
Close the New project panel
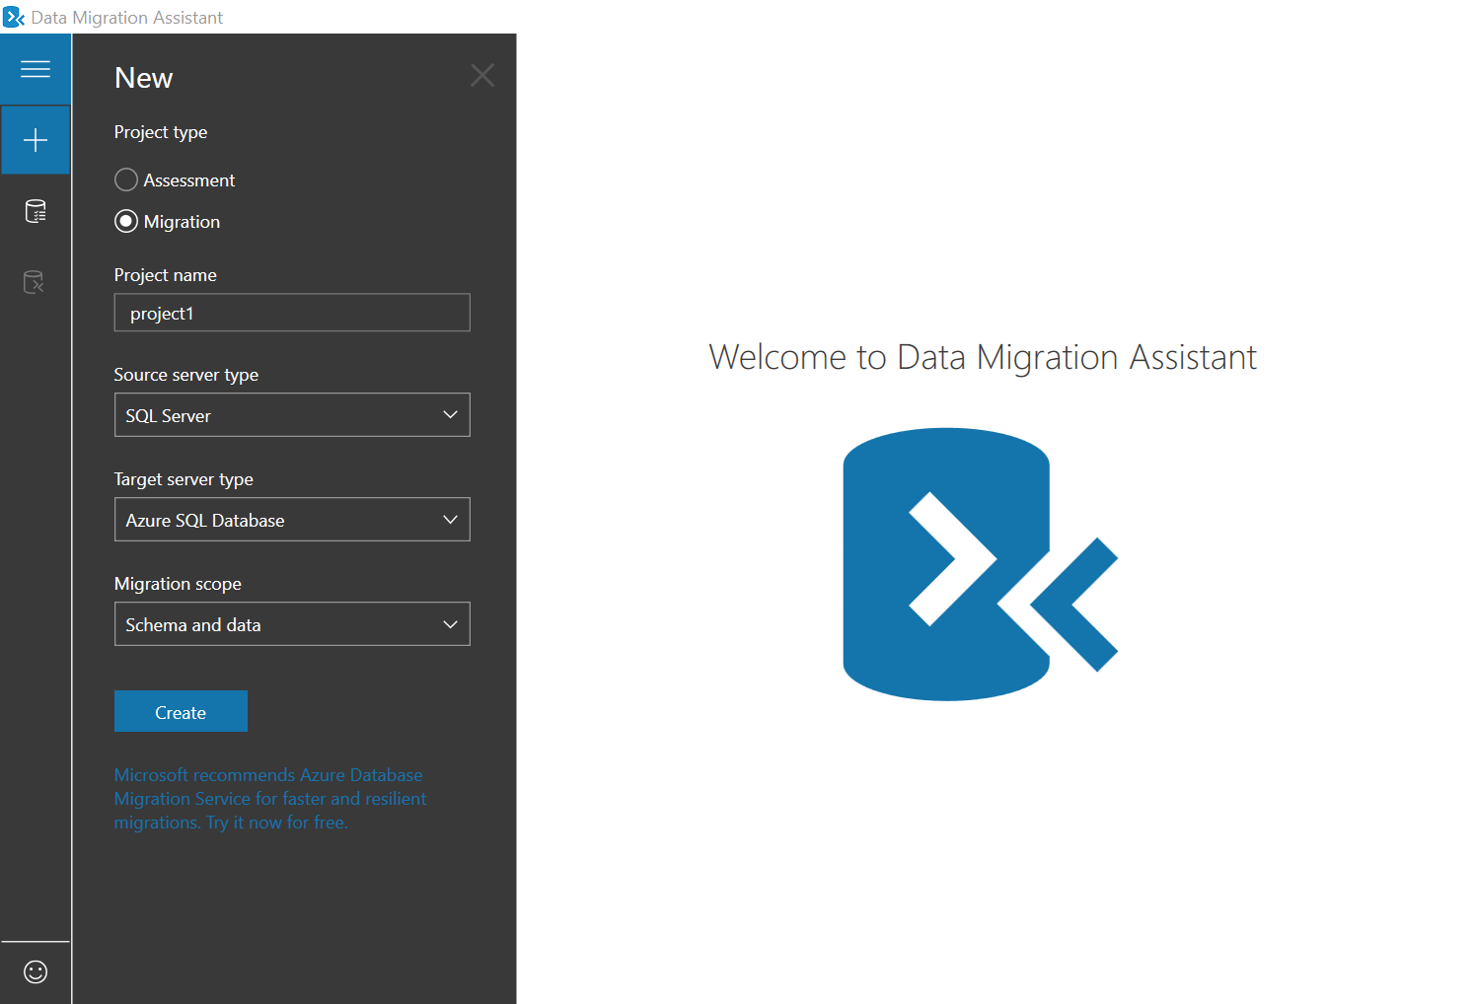pyautogui.click(x=482, y=75)
